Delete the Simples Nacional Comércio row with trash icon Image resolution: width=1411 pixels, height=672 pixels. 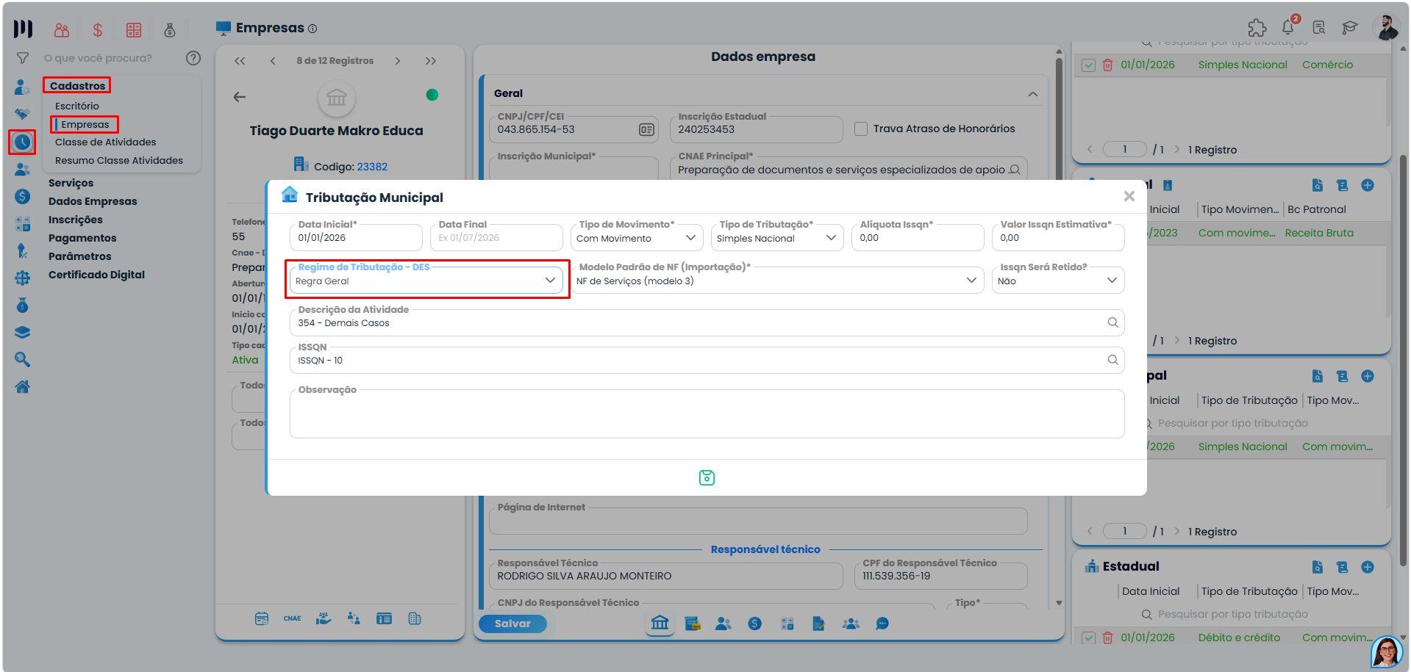(x=1107, y=65)
